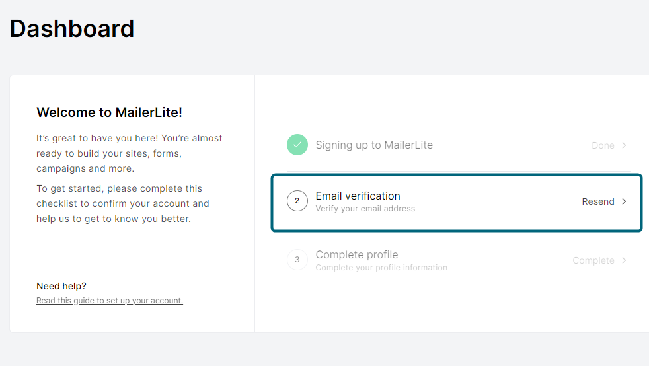
Task: Click the 'It's great to have you' paragraph
Action: pos(129,153)
